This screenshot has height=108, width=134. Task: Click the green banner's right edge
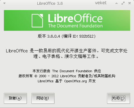coord(129,20)
